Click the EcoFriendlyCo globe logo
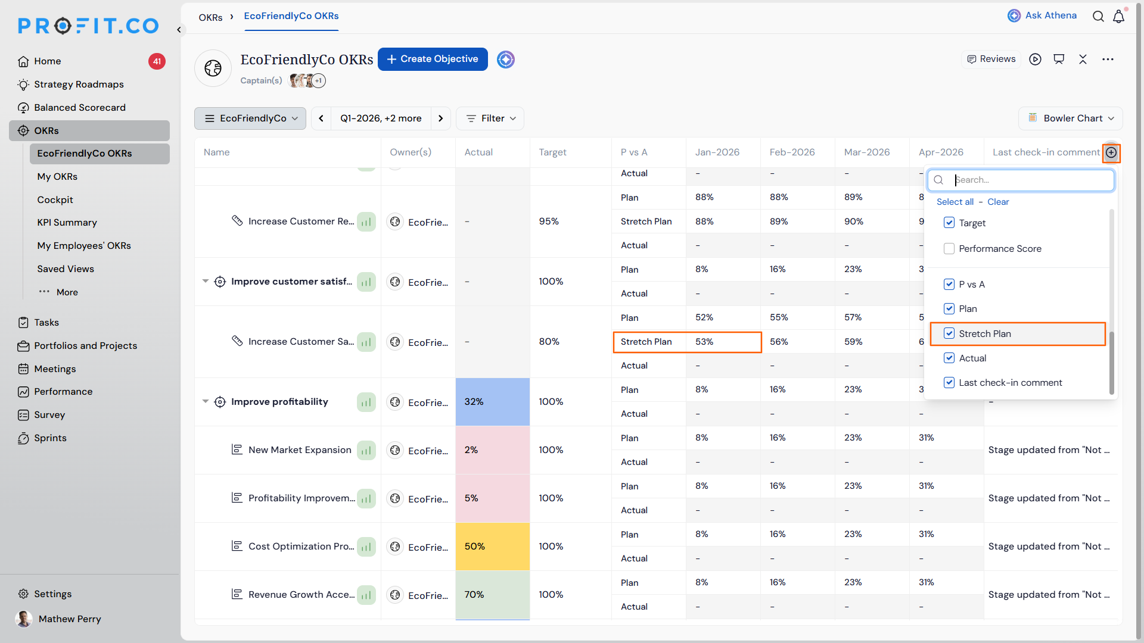The width and height of the screenshot is (1144, 643). point(213,68)
